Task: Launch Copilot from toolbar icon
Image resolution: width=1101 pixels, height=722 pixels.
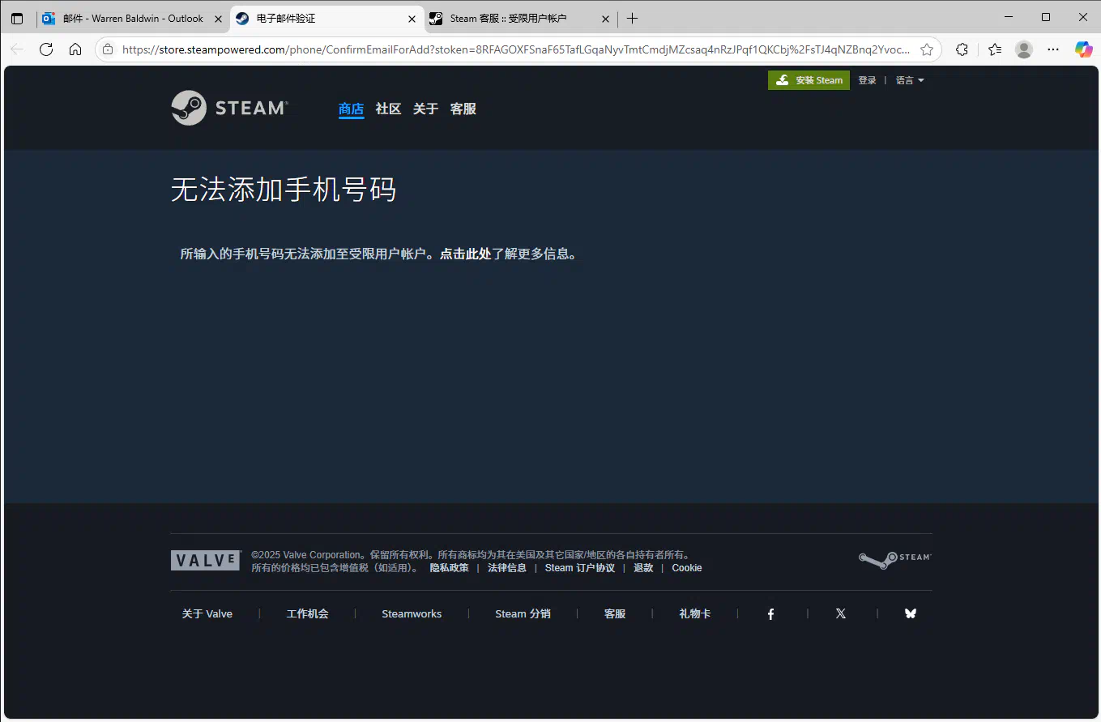Action: (1083, 49)
